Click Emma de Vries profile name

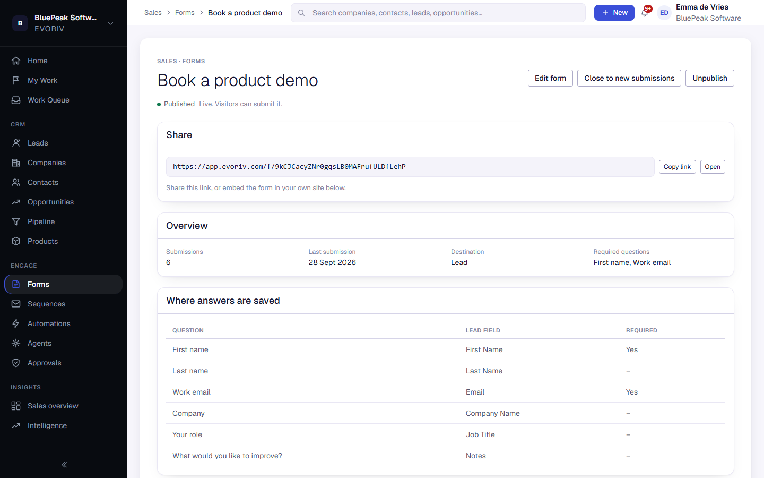point(702,7)
